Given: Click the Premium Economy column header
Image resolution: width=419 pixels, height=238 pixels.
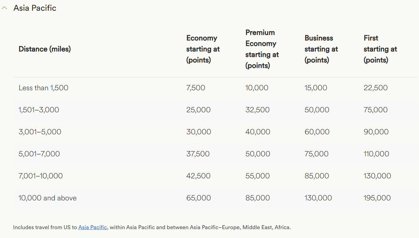Looking at the screenshot, I should [262, 49].
